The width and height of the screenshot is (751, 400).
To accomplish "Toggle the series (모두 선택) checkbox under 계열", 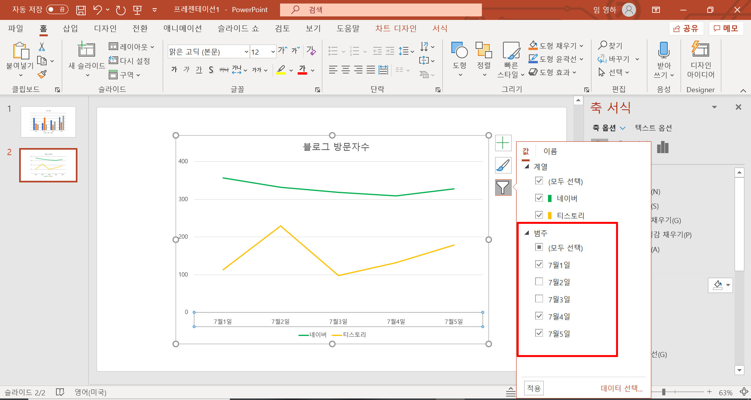I will pyautogui.click(x=539, y=181).
